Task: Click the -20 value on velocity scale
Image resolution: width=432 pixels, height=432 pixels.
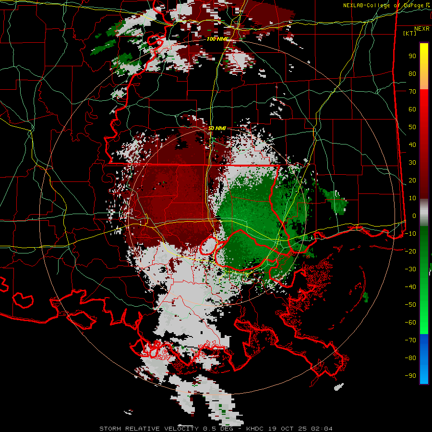Action: 410,251
